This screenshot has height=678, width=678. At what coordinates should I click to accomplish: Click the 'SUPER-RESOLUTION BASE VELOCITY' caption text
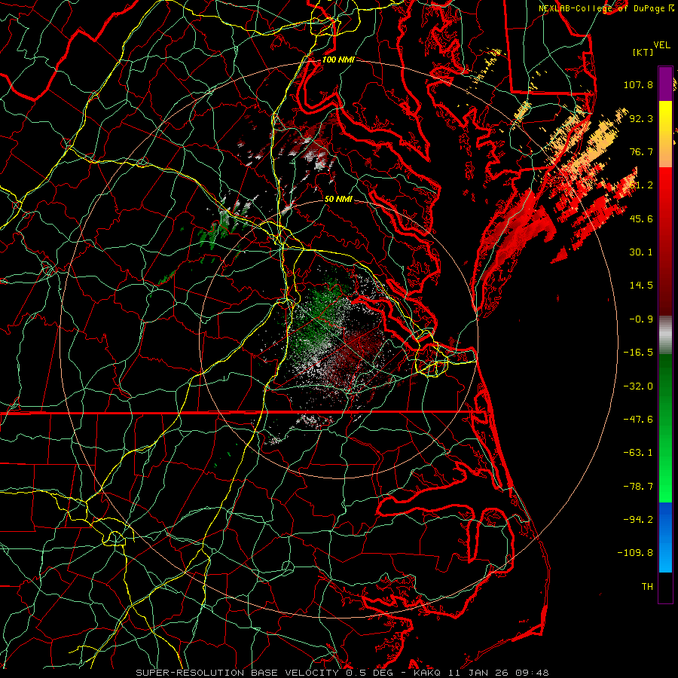click(237, 673)
